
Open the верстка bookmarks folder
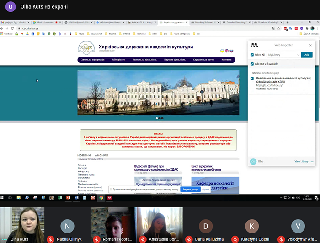pyautogui.click(x=111, y=34)
